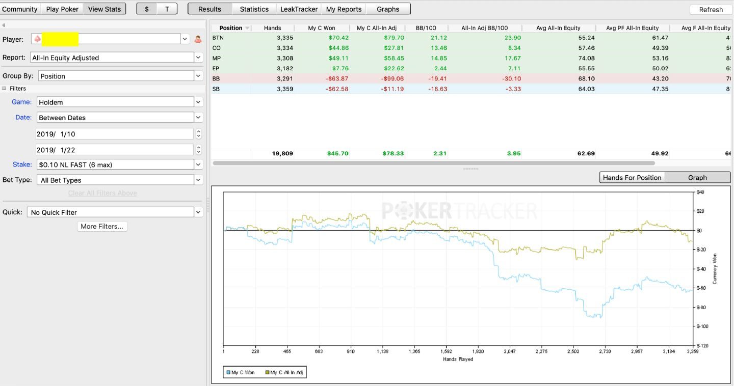Image resolution: width=734 pixels, height=386 pixels.
Task: Open the Report dropdown
Action: click(198, 58)
